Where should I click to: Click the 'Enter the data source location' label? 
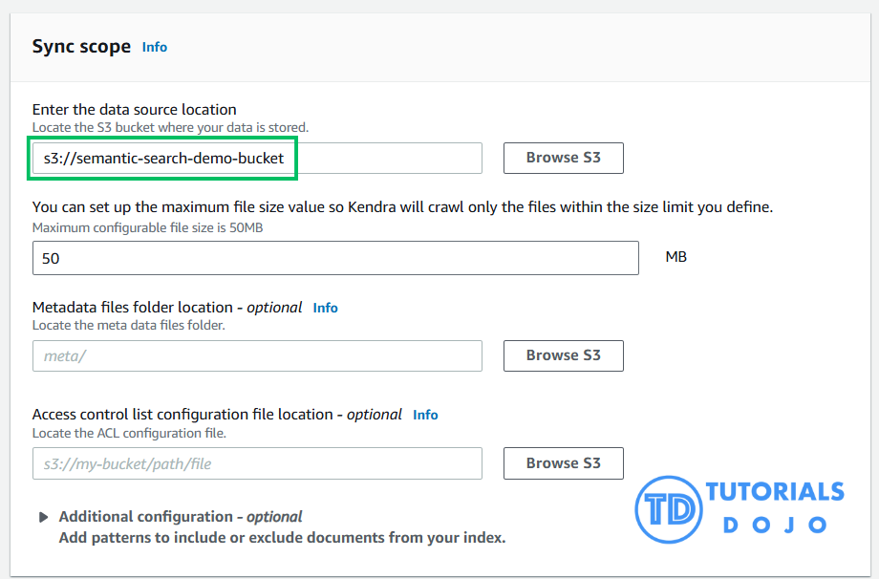134,110
